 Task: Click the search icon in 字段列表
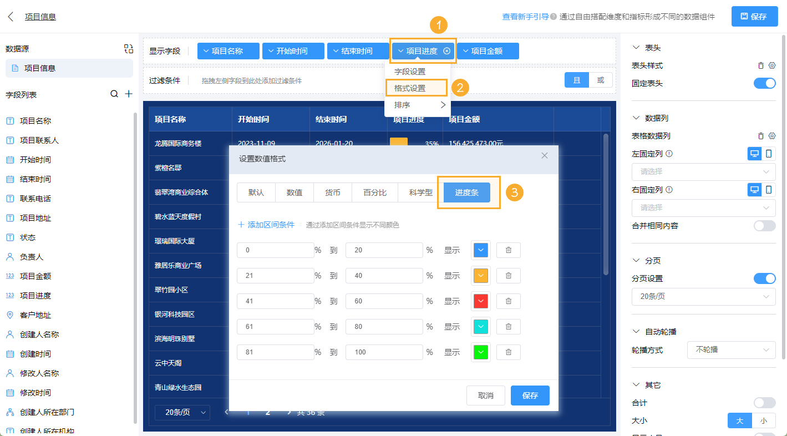(115, 94)
